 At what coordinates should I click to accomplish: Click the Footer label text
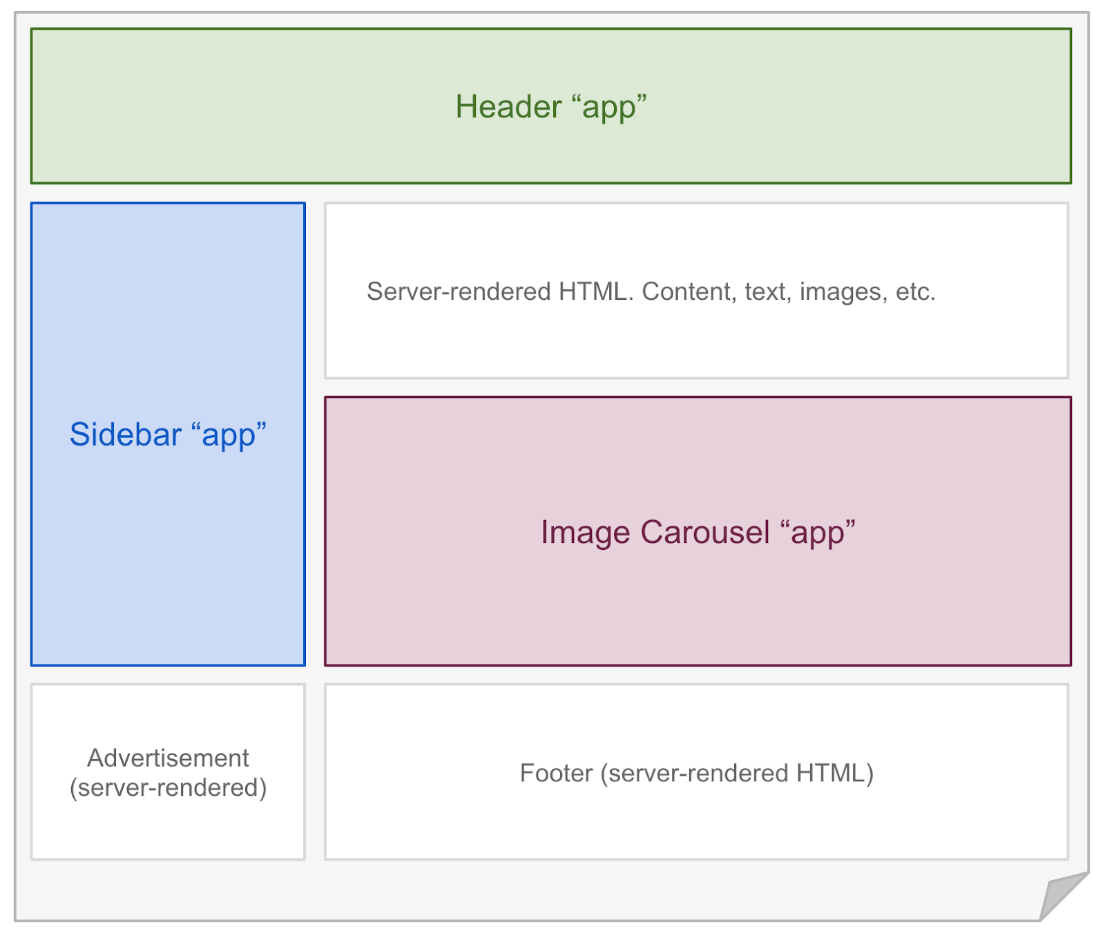point(698,774)
